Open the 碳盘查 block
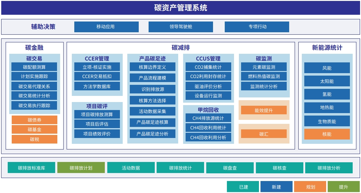Image resolution: width=361 pixels, height=193 pixels. click(x=230, y=168)
